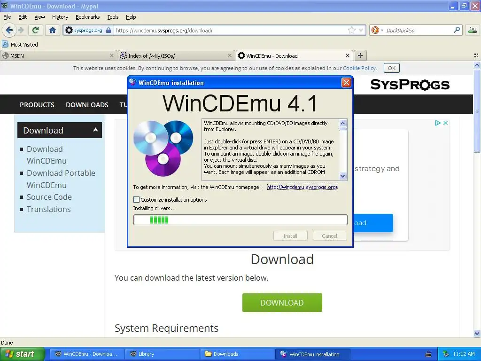Click the green DOWNLOAD button
This screenshot has height=361, width=481.
[282, 303]
